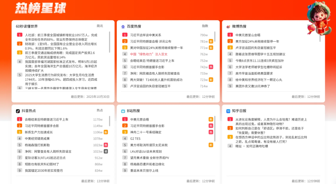Click the Douyin icon beside 抖音热点
This screenshot has width=336, height=184.
point(18,111)
